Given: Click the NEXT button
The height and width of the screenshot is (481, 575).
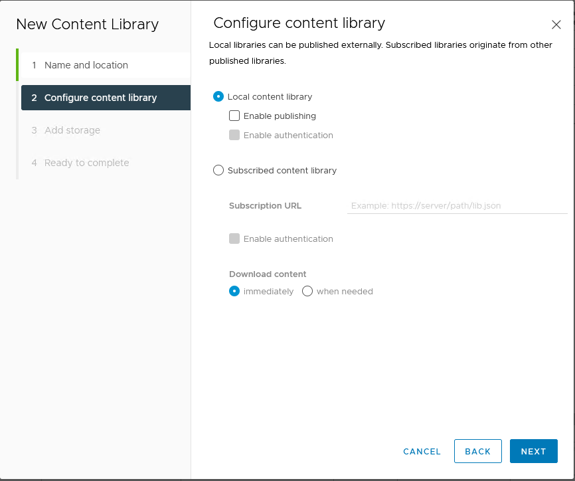Looking at the screenshot, I should click(x=534, y=451).
